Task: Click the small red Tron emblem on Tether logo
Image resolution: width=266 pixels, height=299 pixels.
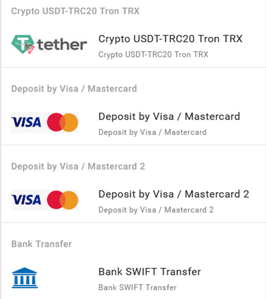Action: [x=30, y=49]
